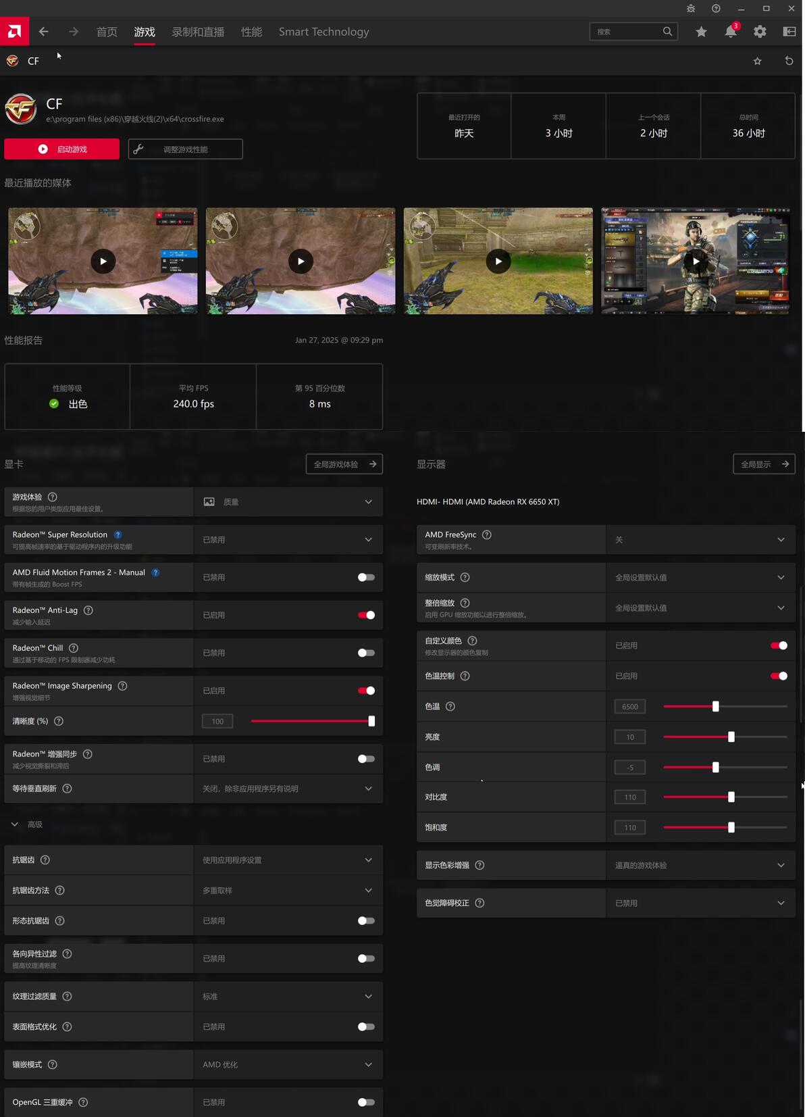Open 全局显示 link button
The width and height of the screenshot is (805, 1117).
point(764,464)
